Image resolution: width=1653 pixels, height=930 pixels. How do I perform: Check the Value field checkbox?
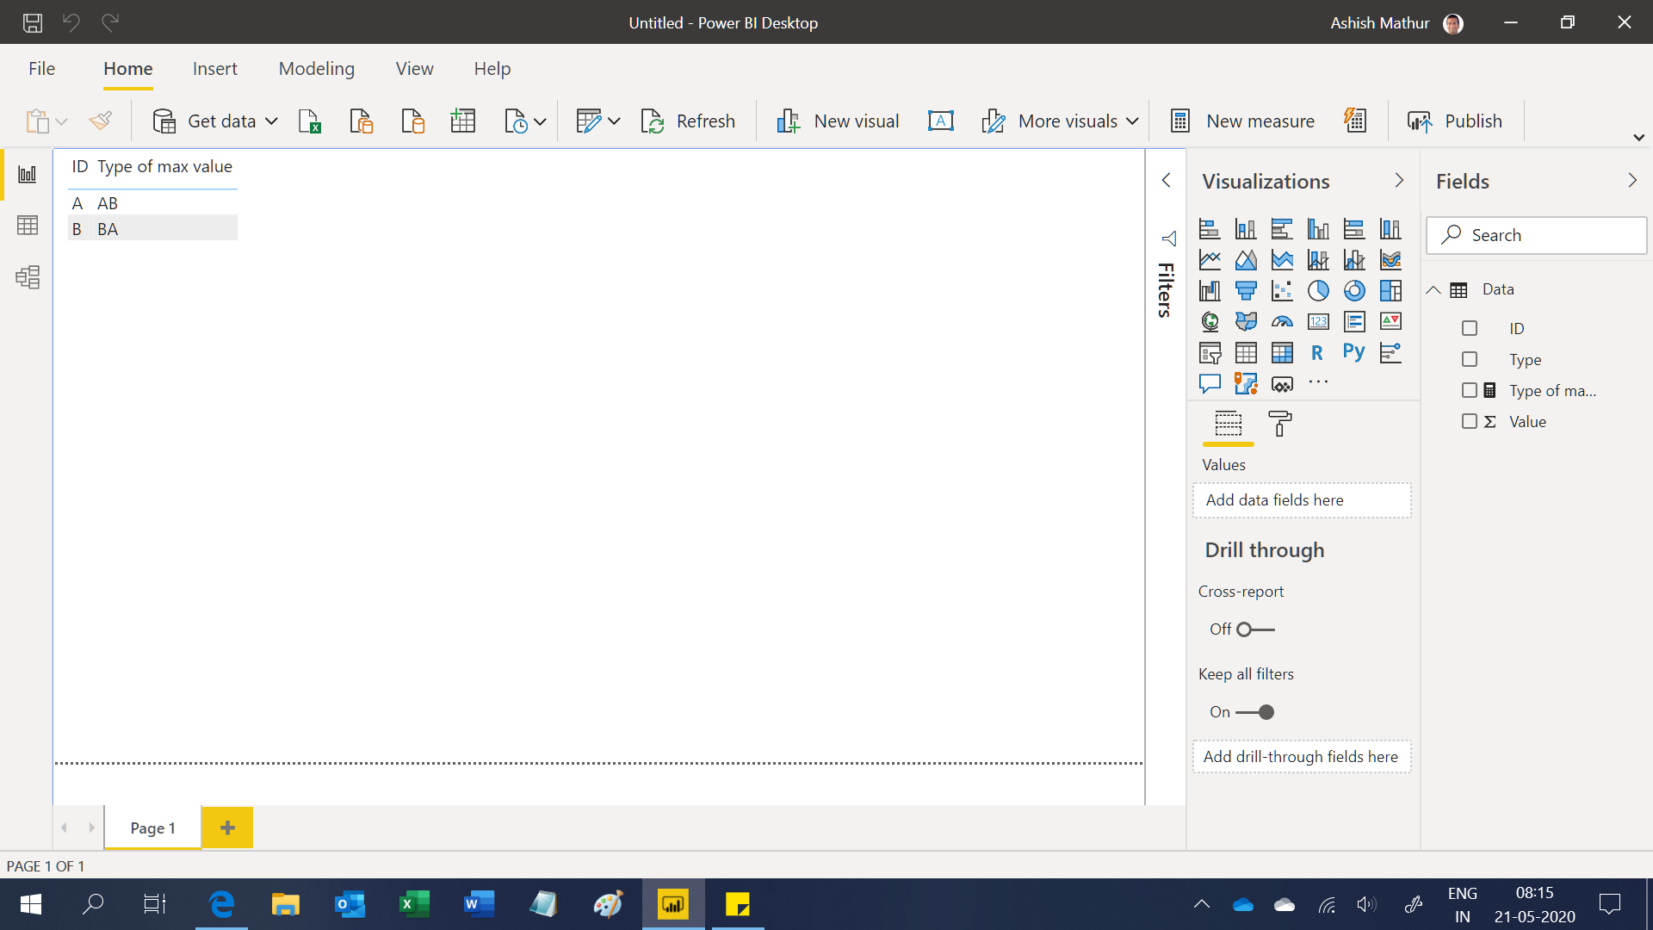pyautogui.click(x=1470, y=422)
